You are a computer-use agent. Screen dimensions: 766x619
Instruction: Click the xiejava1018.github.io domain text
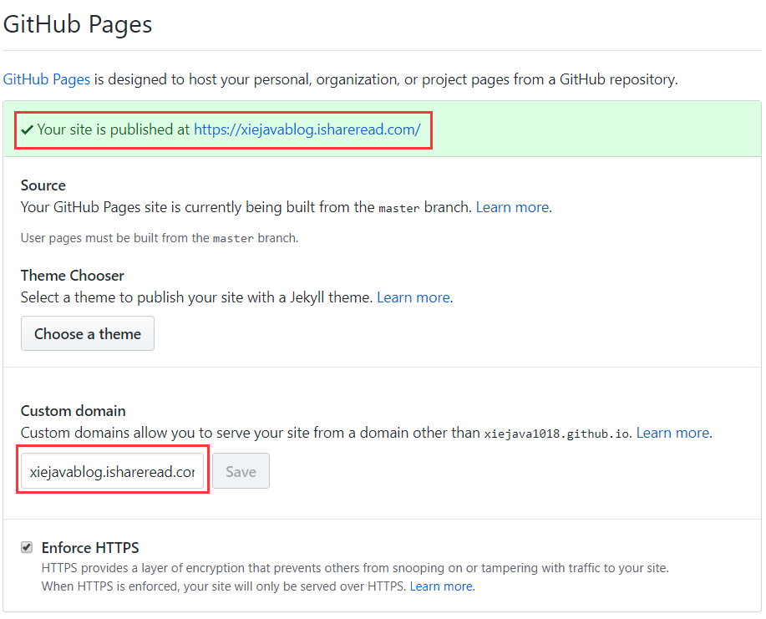[x=558, y=434]
